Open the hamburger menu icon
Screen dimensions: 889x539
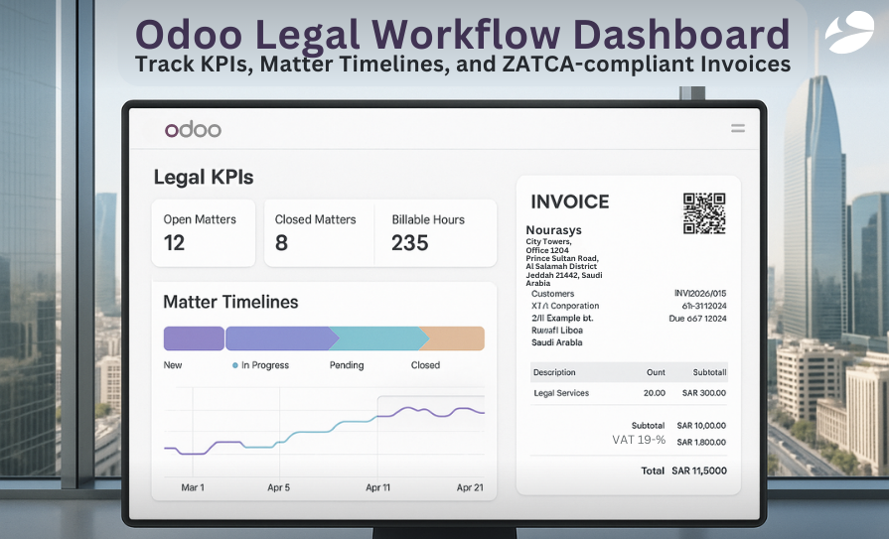(x=738, y=129)
